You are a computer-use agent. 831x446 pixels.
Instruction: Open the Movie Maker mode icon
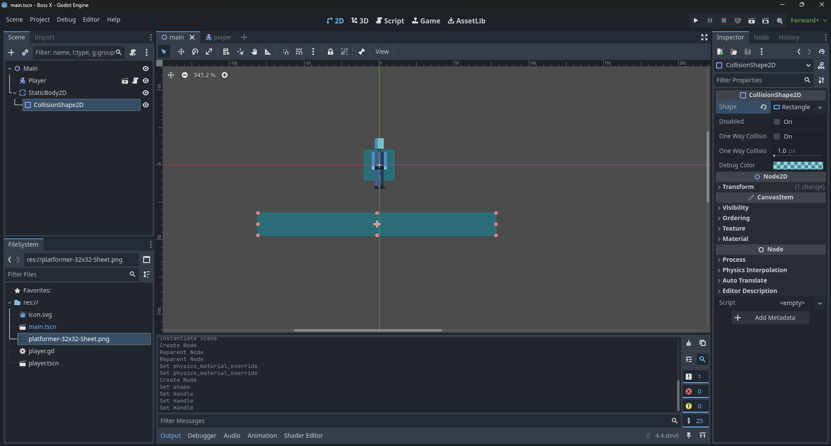(779, 20)
